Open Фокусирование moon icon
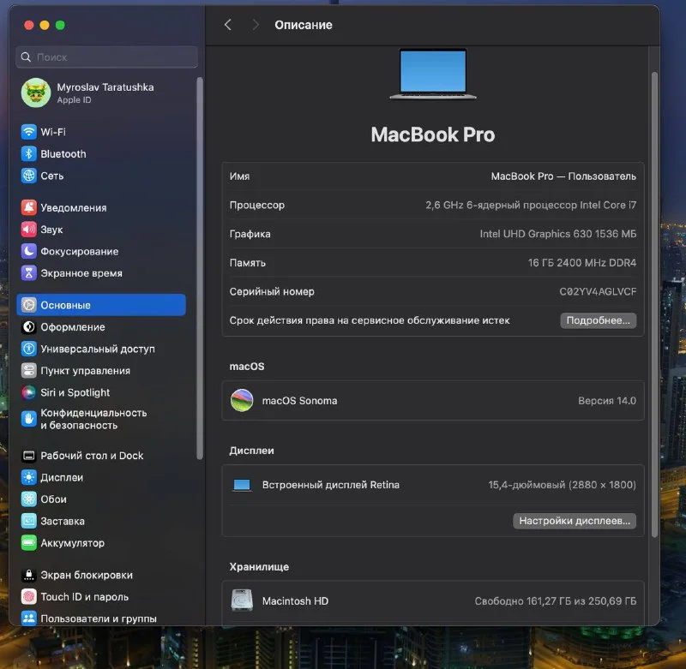The height and width of the screenshot is (669, 686). pyautogui.click(x=29, y=251)
